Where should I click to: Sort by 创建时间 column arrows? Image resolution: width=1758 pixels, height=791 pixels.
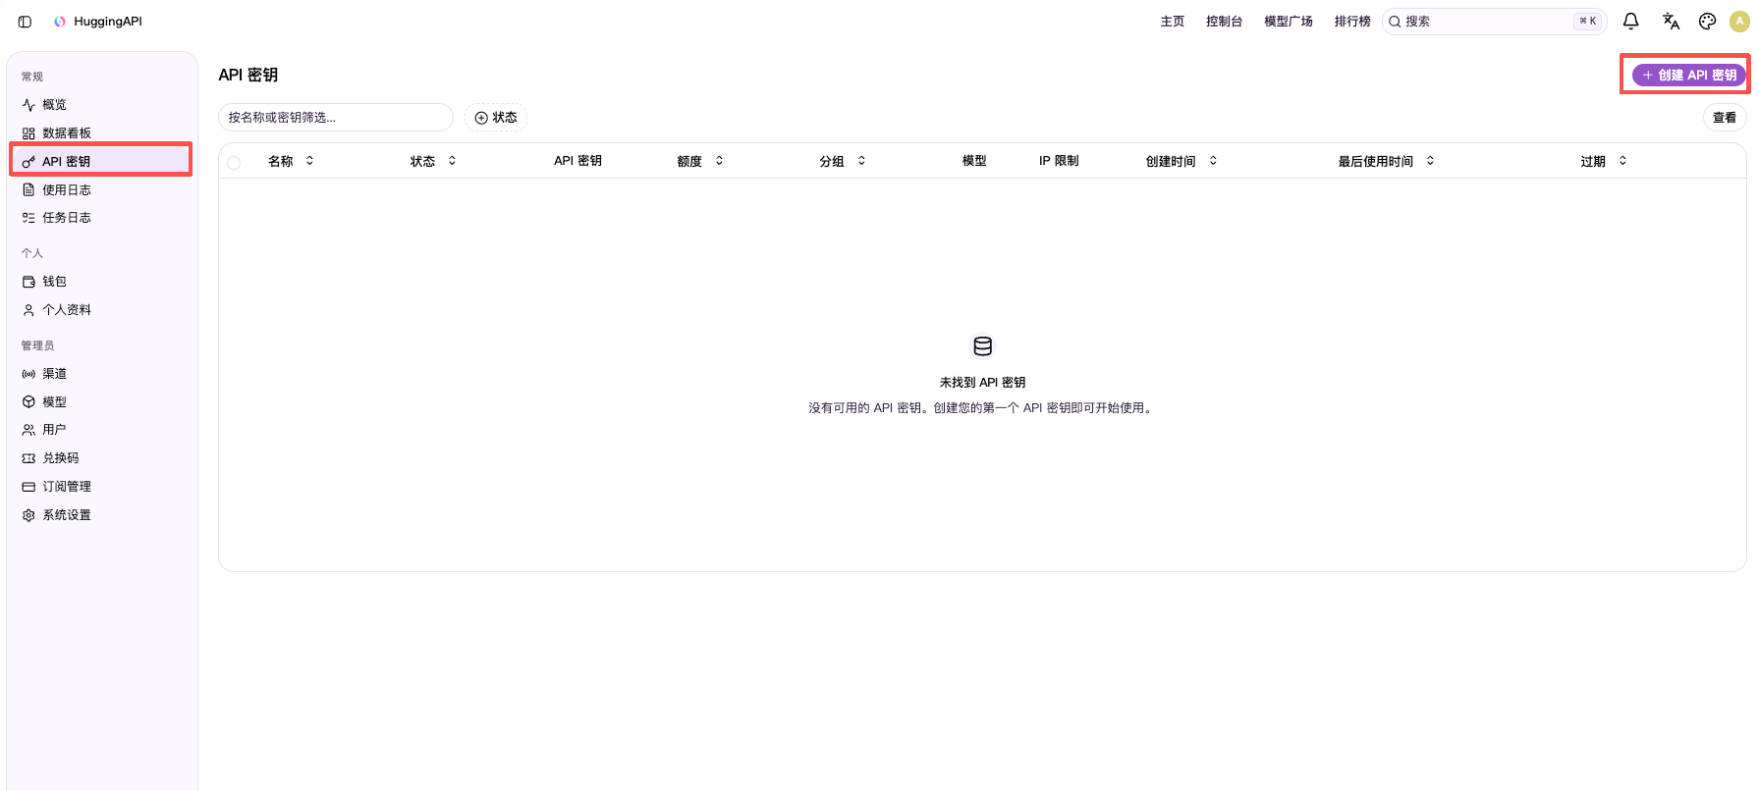pos(1213,161)
